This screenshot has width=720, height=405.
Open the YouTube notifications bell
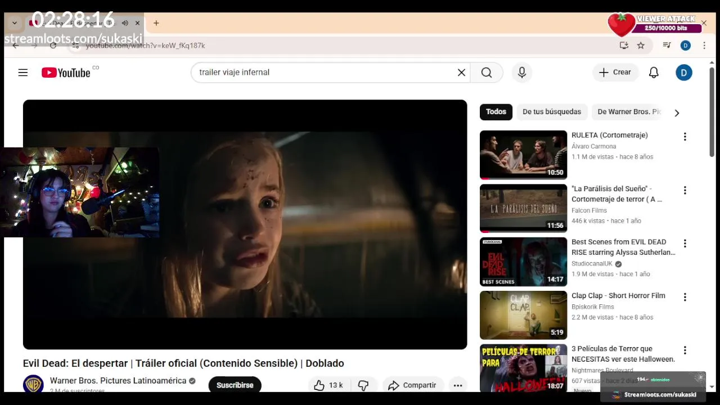coord(654,73)
